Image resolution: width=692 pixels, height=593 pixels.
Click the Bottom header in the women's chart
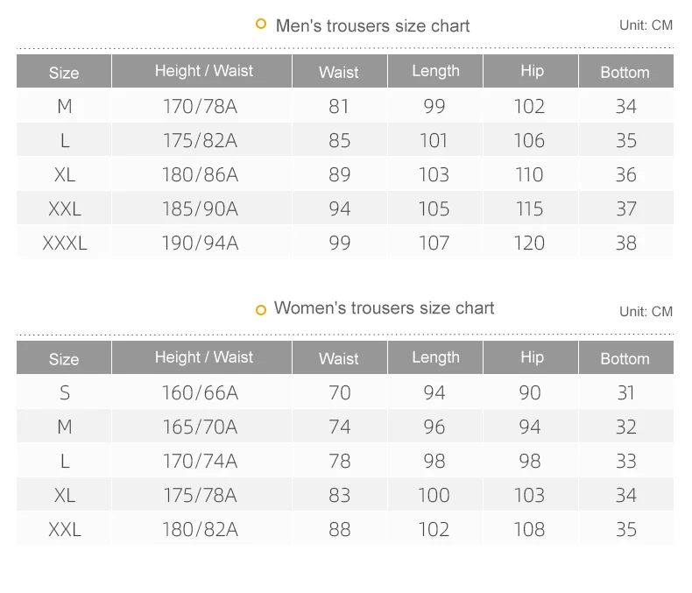[625, 359]
